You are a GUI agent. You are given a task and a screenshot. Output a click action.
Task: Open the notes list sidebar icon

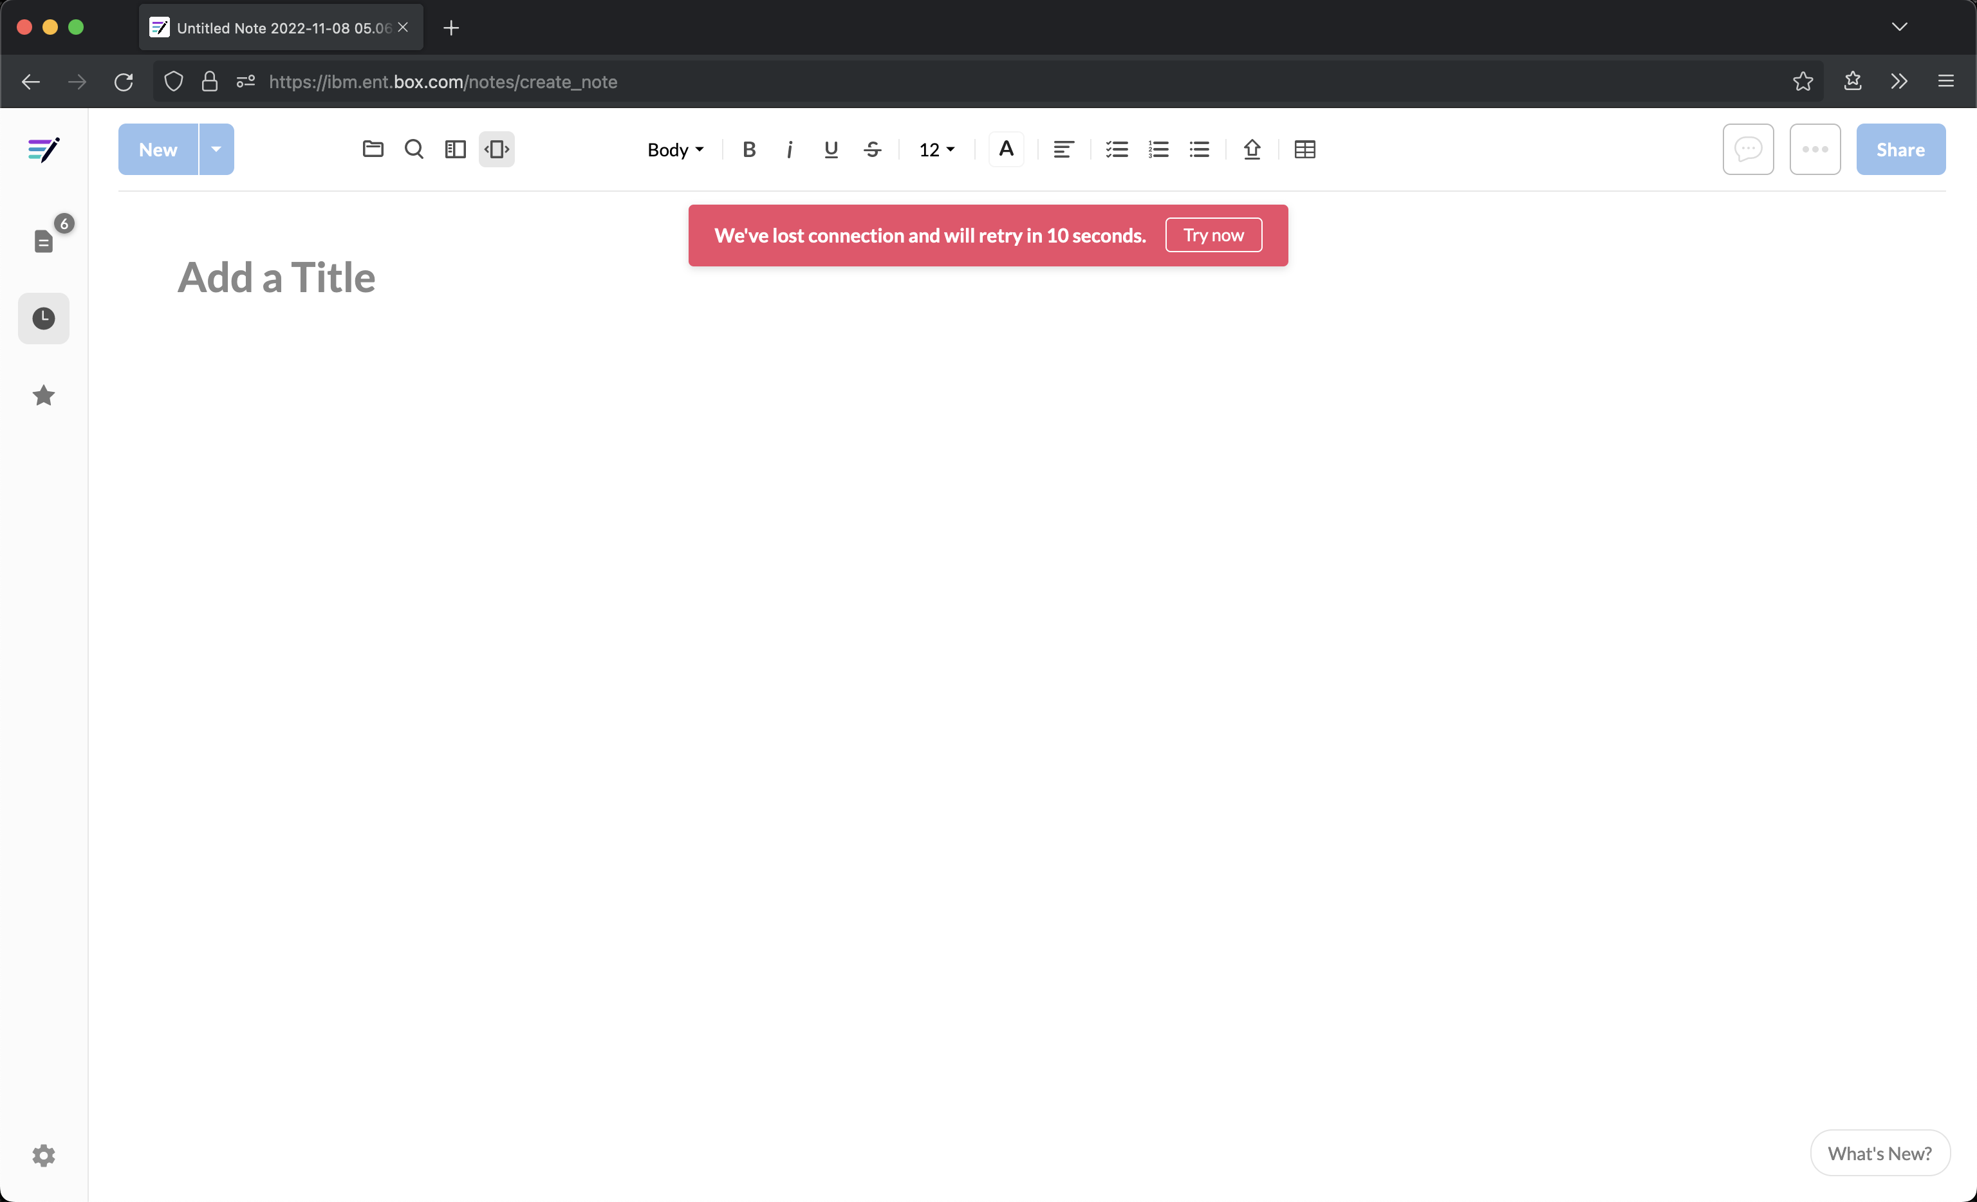click(43, 241)
